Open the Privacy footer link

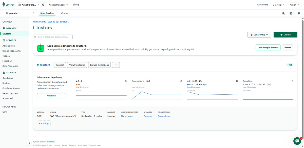tap(72, 145)
